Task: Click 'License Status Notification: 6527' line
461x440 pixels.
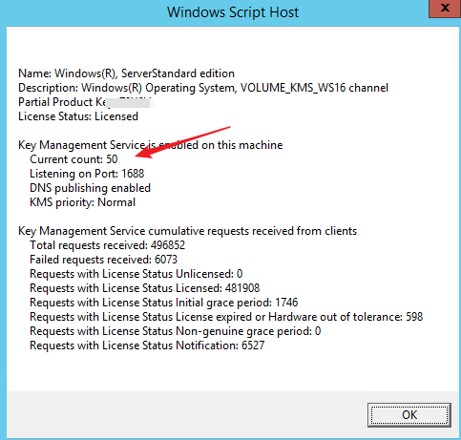Action: pyautogui.click(x=147, y=346)
